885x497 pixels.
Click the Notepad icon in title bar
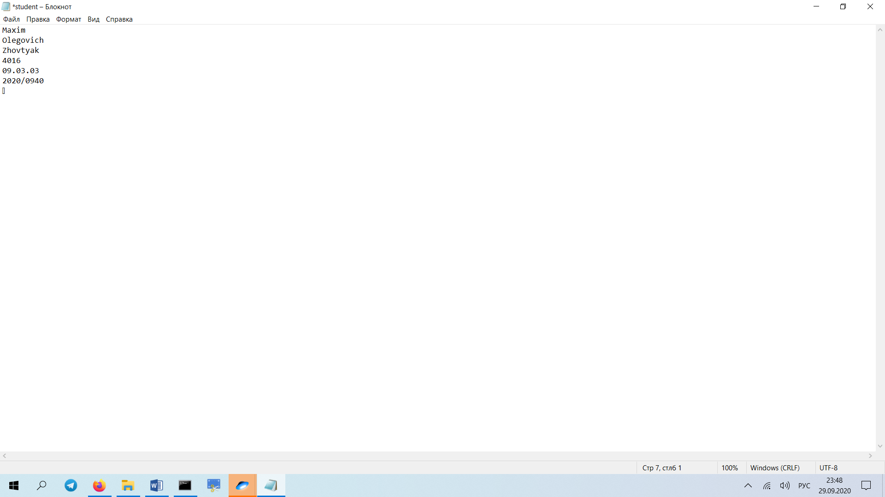(6, 6)
